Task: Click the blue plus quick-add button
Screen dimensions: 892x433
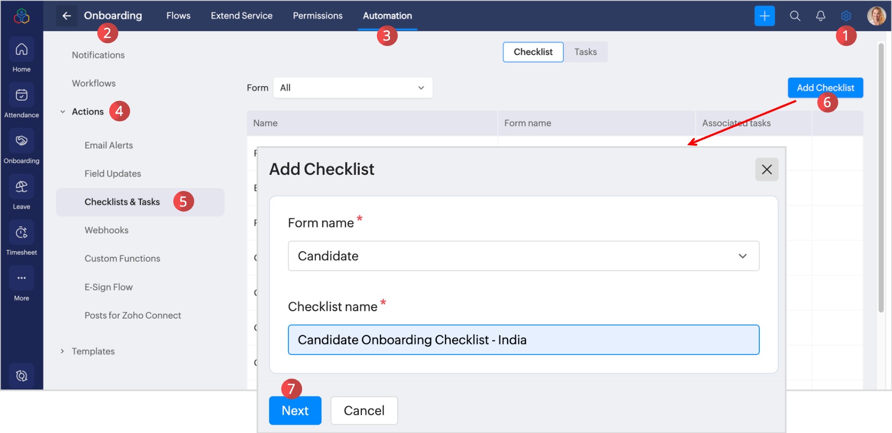Action: (x=764, y=16)
